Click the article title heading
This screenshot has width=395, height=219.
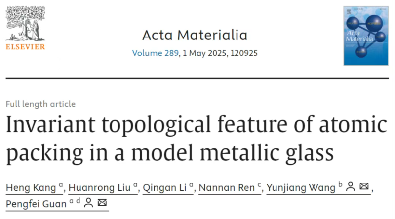[197, 139]
